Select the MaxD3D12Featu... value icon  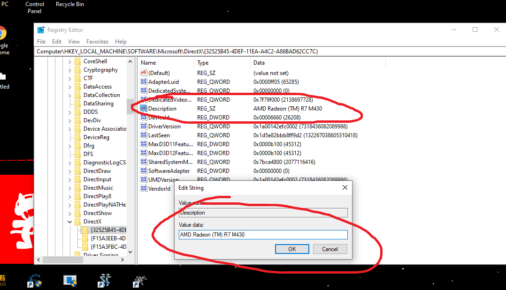(x=144, y=153)
